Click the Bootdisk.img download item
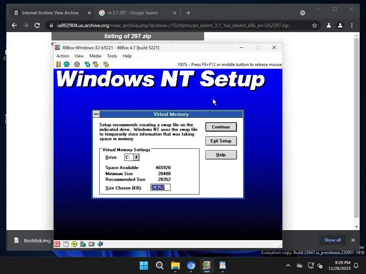 [33, 240]
